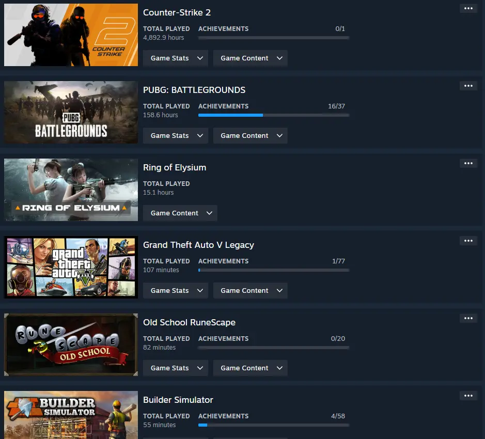Click the Counter-Strike 2 cover image
The width and height of the screenshot is (485, 439).
[x=71, y=35]
